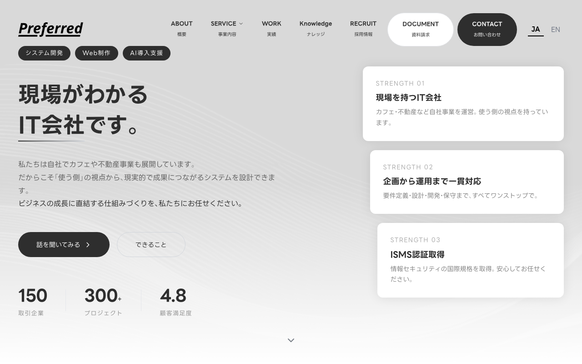Click the Web制作 tag

tap(96, 53)
